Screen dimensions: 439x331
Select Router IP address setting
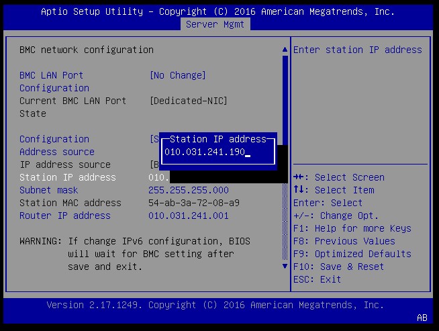point(64,216)
